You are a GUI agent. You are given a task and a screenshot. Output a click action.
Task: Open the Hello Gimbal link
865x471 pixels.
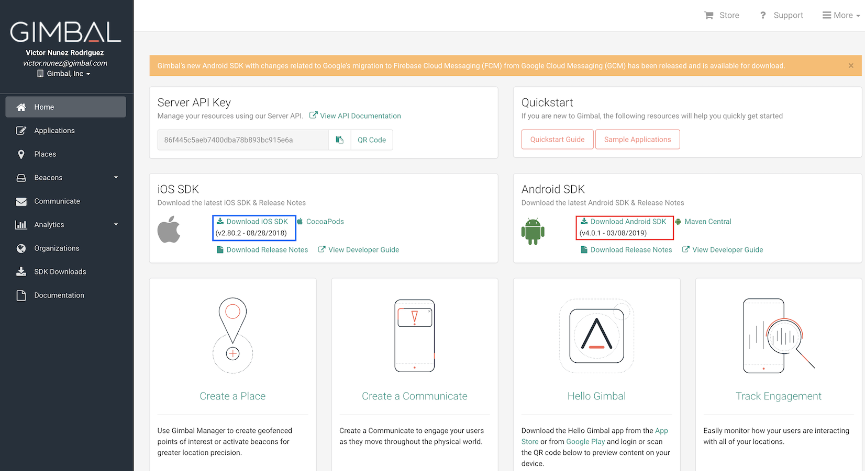(x=597, y=396)
